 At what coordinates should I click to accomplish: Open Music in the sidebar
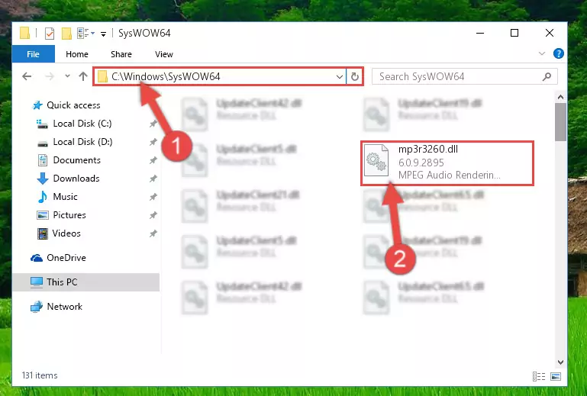(x=58, y=197)
